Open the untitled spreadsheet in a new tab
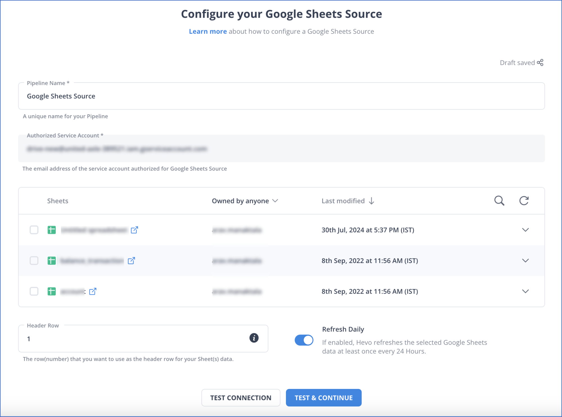 [x=135, y=230]
